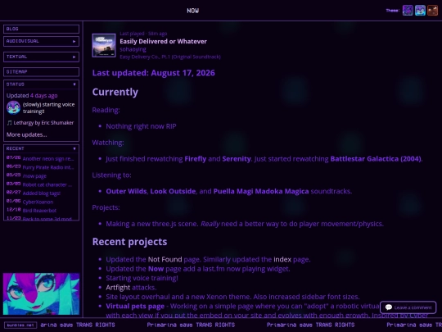Open recent post Added blog tags
This screenshot has width=442, height=332.
coord(42,193)
